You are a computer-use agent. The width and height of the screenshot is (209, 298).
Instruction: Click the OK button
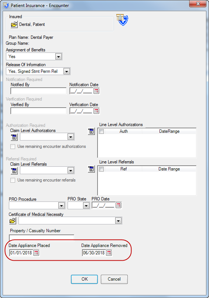85,279
